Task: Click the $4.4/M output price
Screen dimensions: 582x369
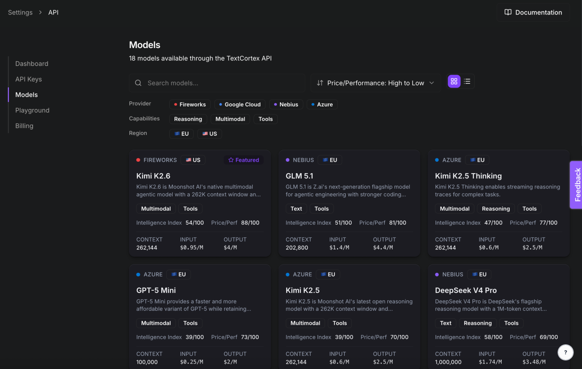Action: (383, 247)
